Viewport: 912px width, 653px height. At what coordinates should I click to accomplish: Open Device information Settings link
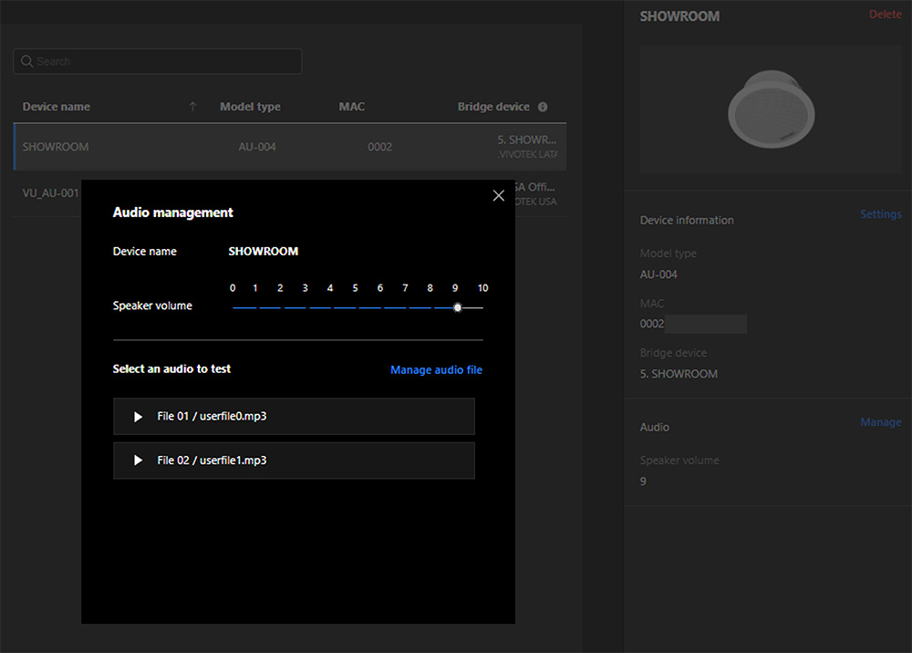(880, 214)
